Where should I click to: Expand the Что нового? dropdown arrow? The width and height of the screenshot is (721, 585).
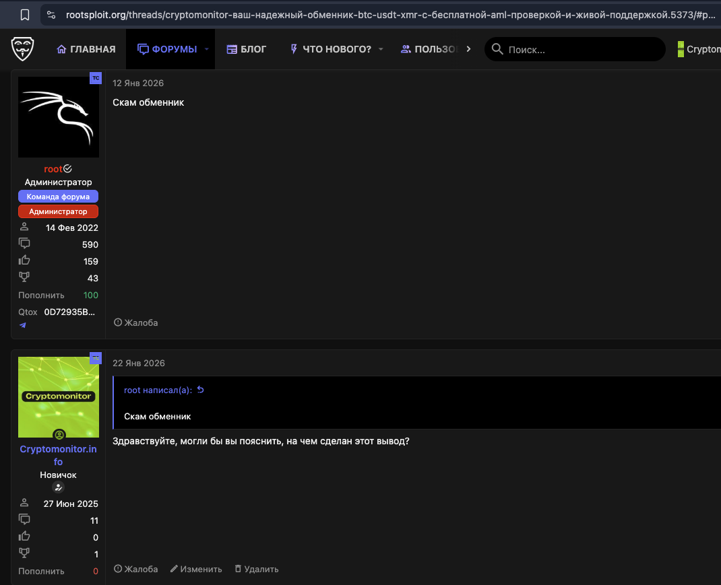(381, 49)
